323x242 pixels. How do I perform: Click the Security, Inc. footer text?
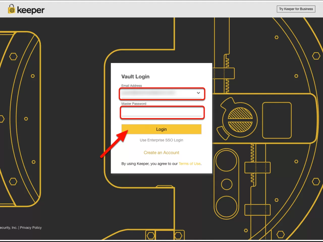tap(8, 228)
